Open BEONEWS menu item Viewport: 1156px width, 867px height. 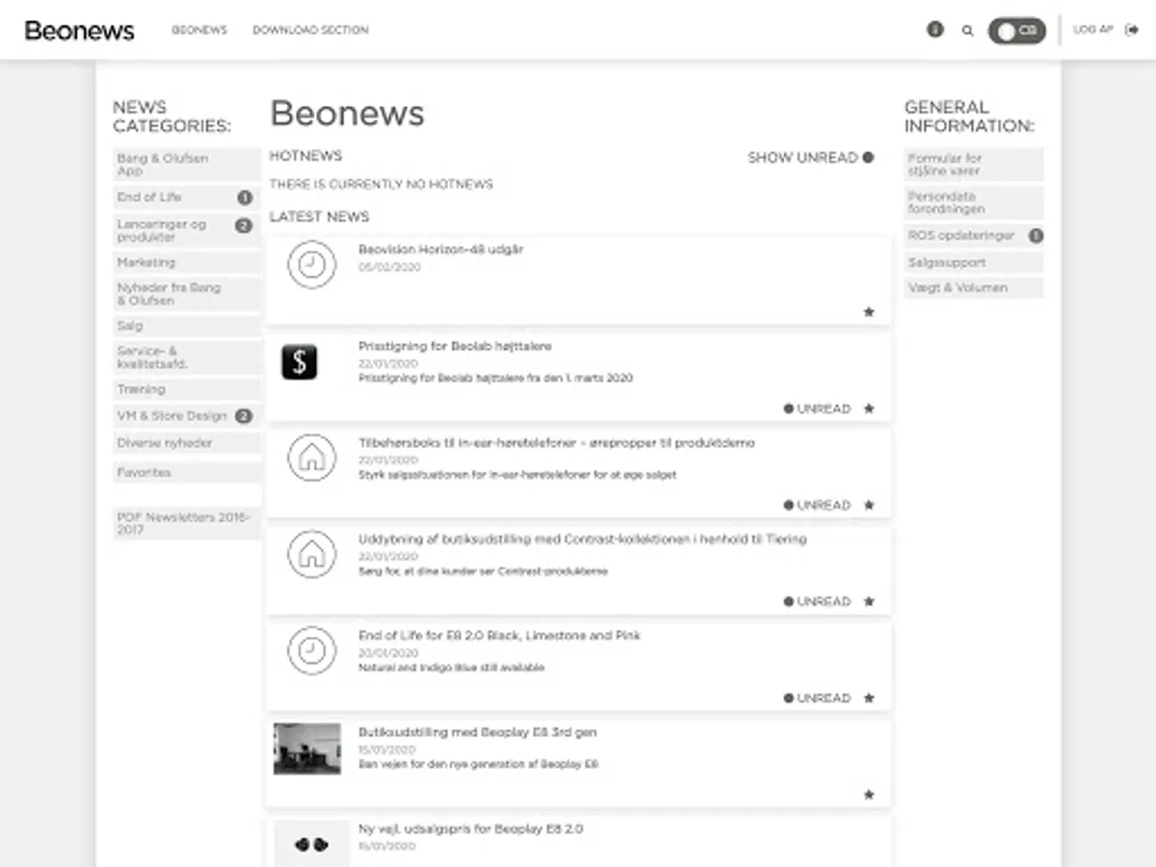199,30
